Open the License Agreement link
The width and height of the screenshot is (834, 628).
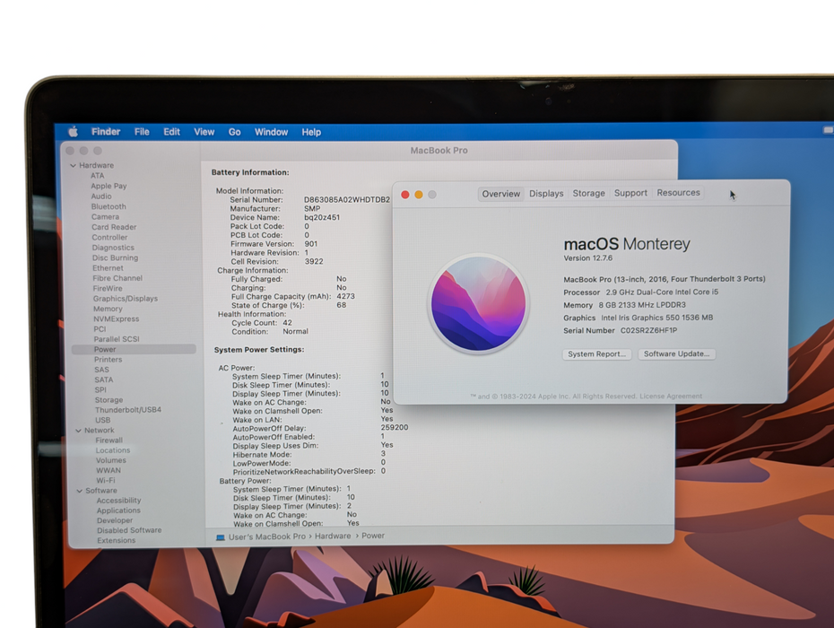671,396
